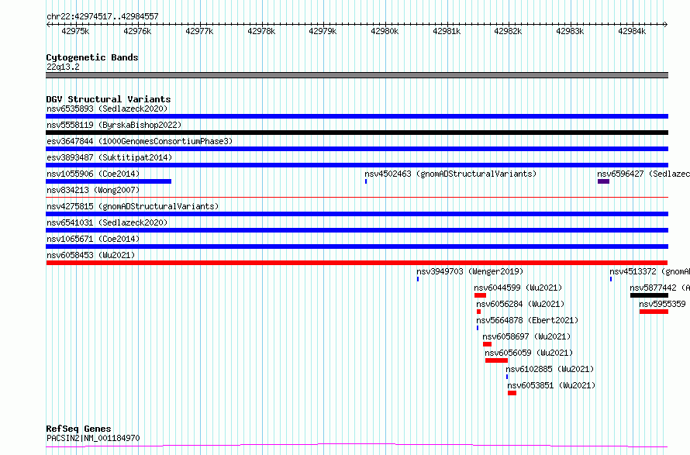The width and height of the screenshot is (690, 455).
Task: Select the blue bar under nsv6541031
Action: pyautogui.click(x=357, y=230)
